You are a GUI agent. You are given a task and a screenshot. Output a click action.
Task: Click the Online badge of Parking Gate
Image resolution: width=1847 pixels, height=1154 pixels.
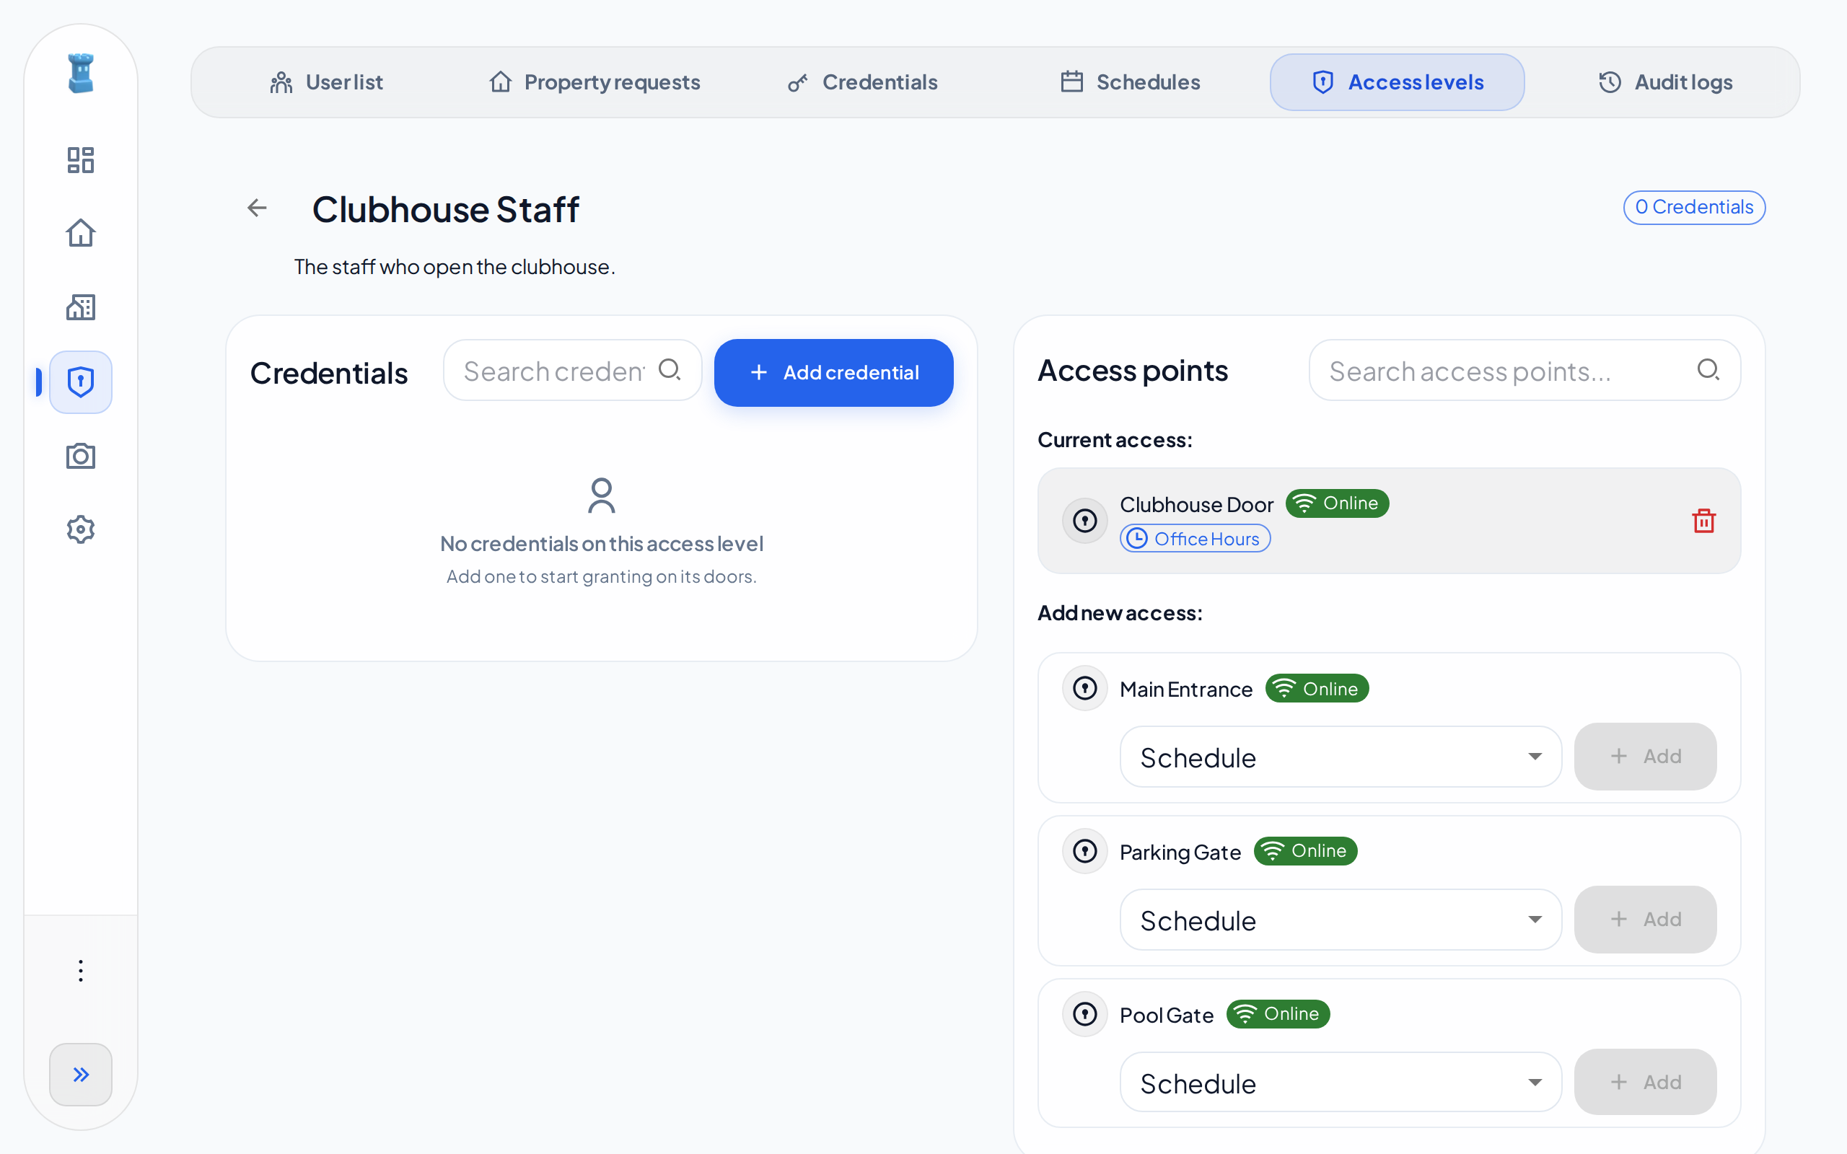(1305, 851)
